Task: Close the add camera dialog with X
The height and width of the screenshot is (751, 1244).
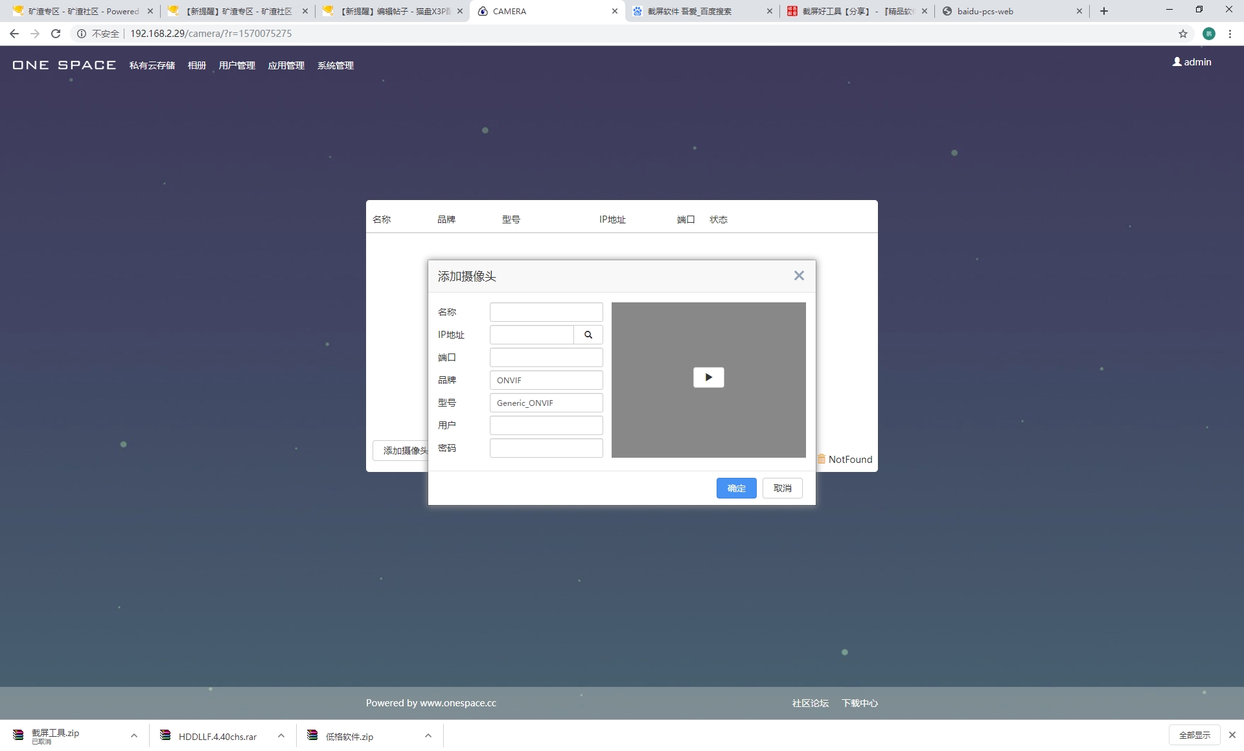Action: (x=799, y=276)
